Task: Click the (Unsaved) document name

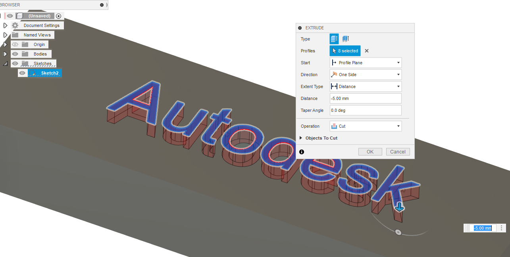Action: 38,15
